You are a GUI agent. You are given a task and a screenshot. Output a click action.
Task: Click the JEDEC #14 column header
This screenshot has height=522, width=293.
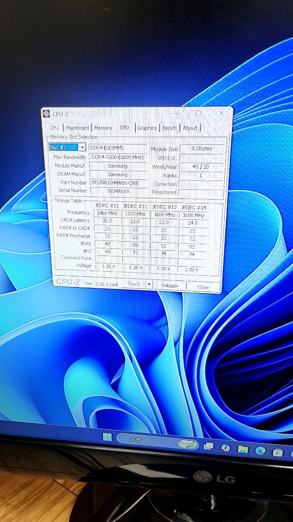pyautogui.click(x=193, y=208)
